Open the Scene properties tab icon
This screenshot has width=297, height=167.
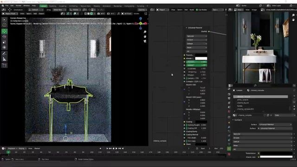click(x=229, y=107)
